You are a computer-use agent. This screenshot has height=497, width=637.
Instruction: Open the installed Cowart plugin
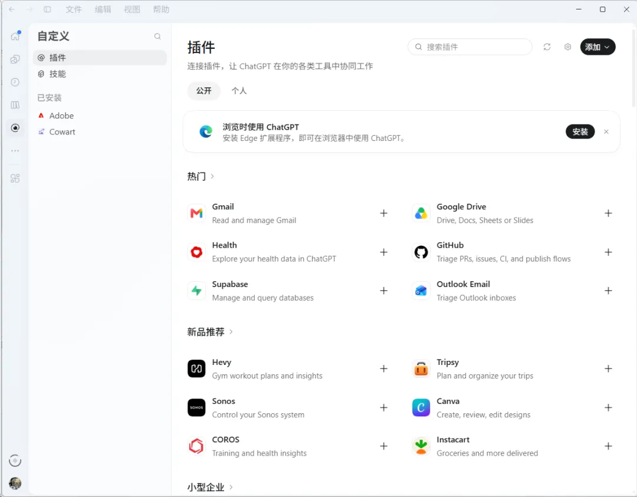[100, 132]
